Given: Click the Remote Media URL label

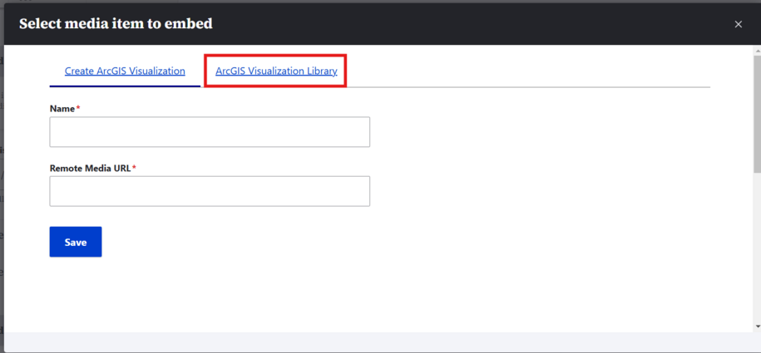Looking at the screenshot, I should click(x=90, y=169).
